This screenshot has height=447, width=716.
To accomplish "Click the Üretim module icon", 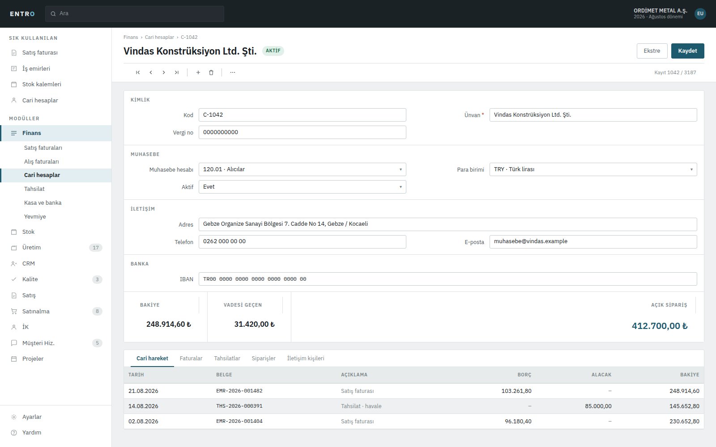I will 14,248.
